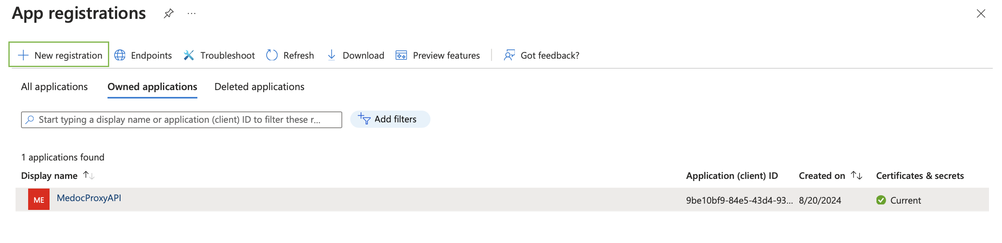The image size is (1002, 243).
Task: Open Endpoints via the globe icon
Action: [120, 55]
